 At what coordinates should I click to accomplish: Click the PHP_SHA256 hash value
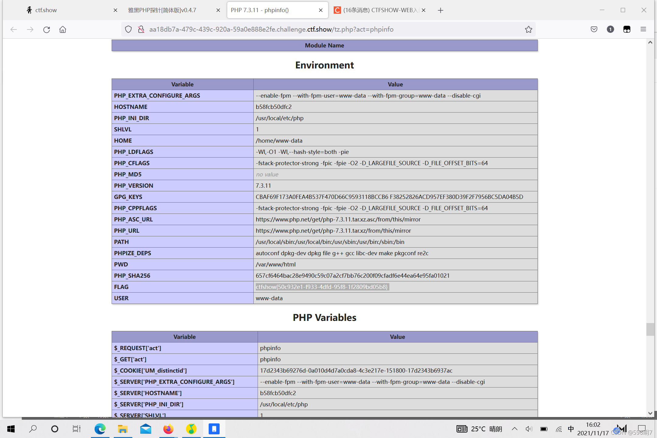click(353, 276)
